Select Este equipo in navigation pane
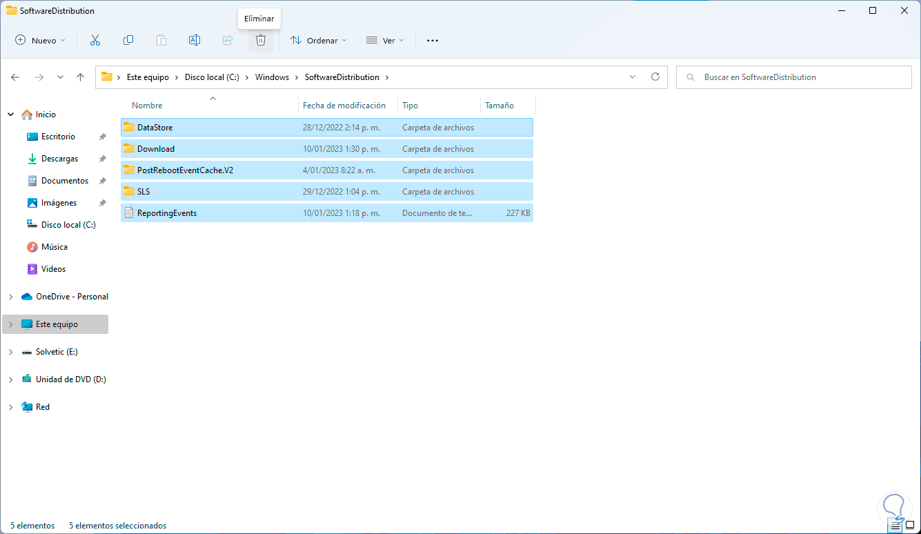Image resolution: width=921 pixels, height=534 pixels. 57,324
